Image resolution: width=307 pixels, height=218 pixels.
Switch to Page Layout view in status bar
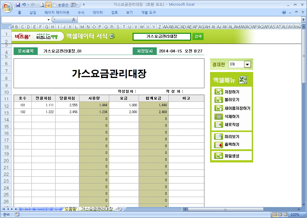(x=280, y=215)
